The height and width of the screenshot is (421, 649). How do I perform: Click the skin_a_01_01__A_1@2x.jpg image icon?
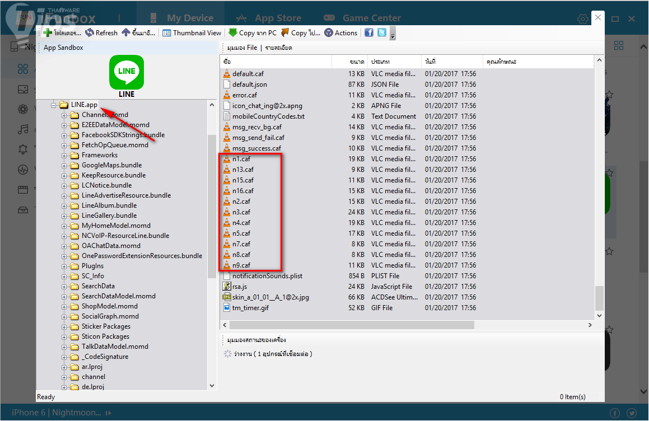pos(226,297)
